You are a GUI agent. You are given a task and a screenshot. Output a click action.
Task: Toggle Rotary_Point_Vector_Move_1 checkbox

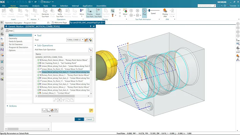38,75
